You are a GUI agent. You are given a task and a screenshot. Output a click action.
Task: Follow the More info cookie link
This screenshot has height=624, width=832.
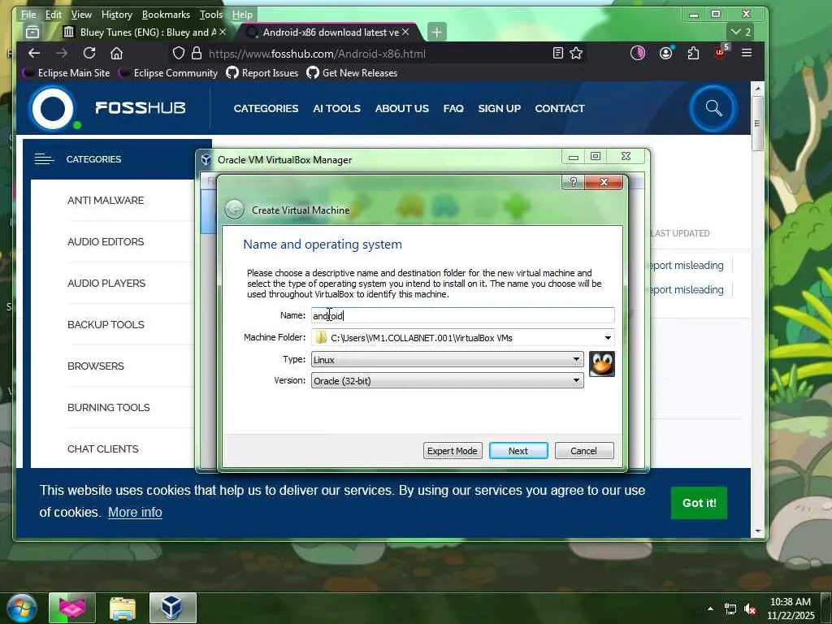tap(135, 512)
